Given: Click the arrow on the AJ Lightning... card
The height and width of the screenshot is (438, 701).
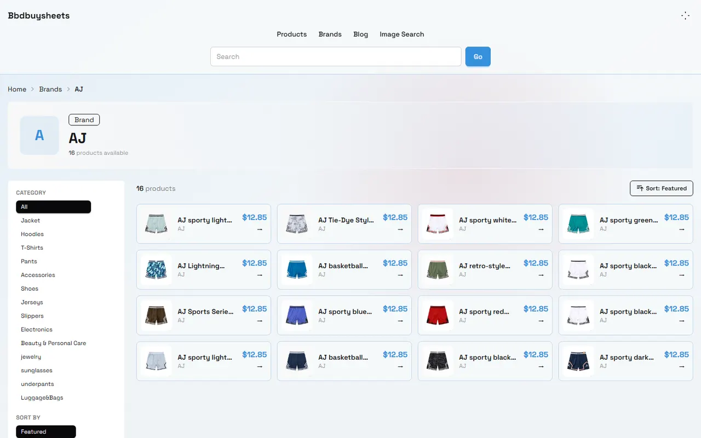Looking at the screenshot, I should coord(260,275).
